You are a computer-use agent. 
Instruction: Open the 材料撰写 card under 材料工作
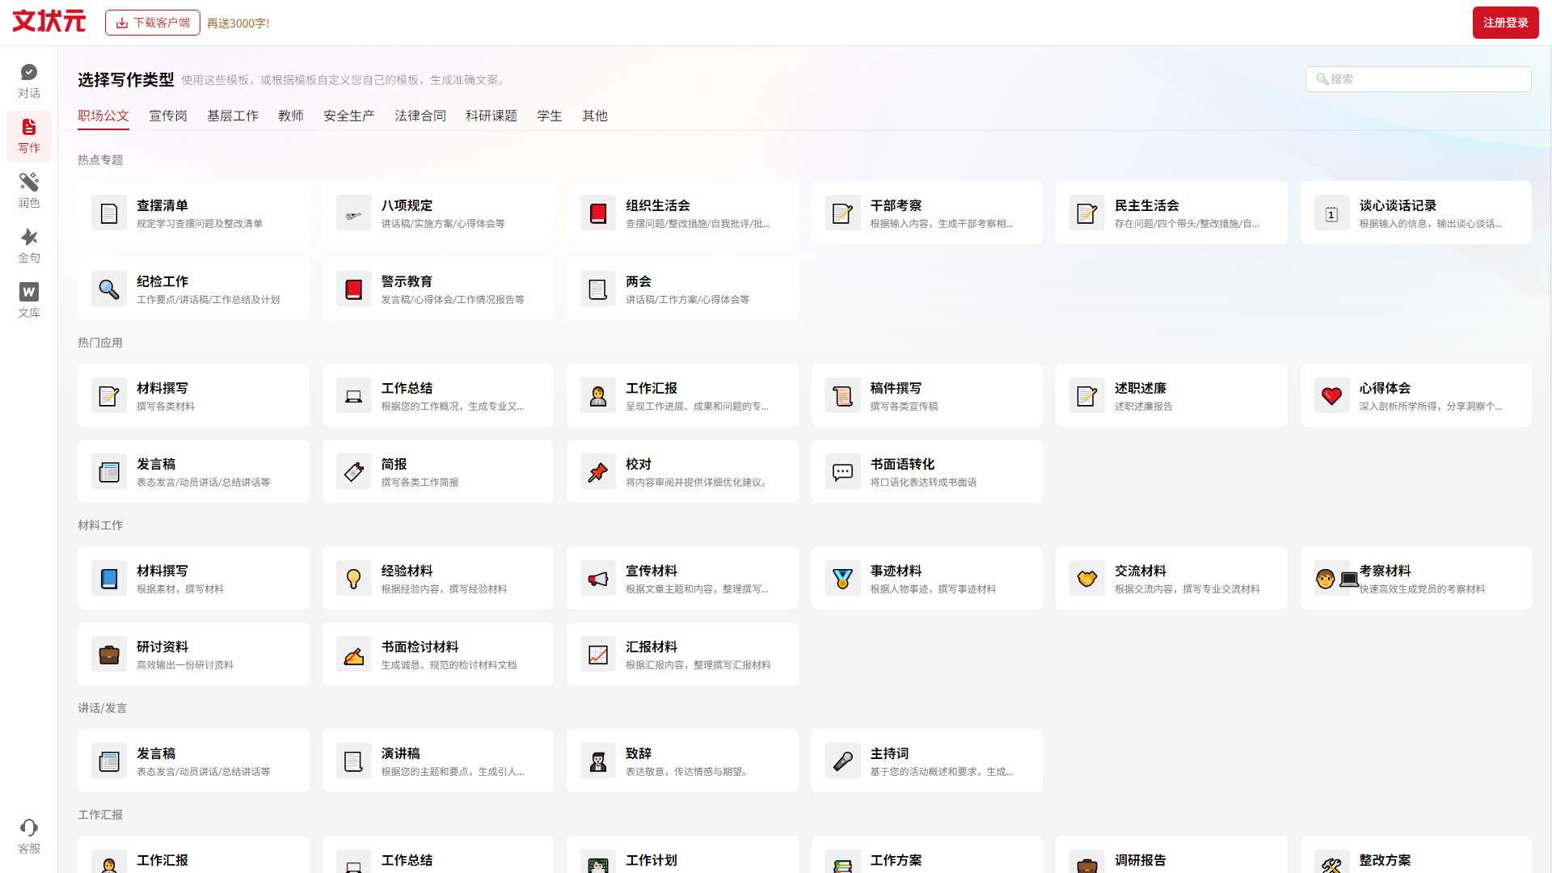[x=193, y=579]
